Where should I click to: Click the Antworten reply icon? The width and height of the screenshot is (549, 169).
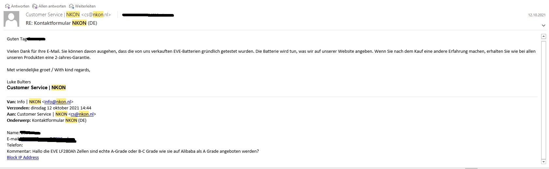click(x=8, y=6)
